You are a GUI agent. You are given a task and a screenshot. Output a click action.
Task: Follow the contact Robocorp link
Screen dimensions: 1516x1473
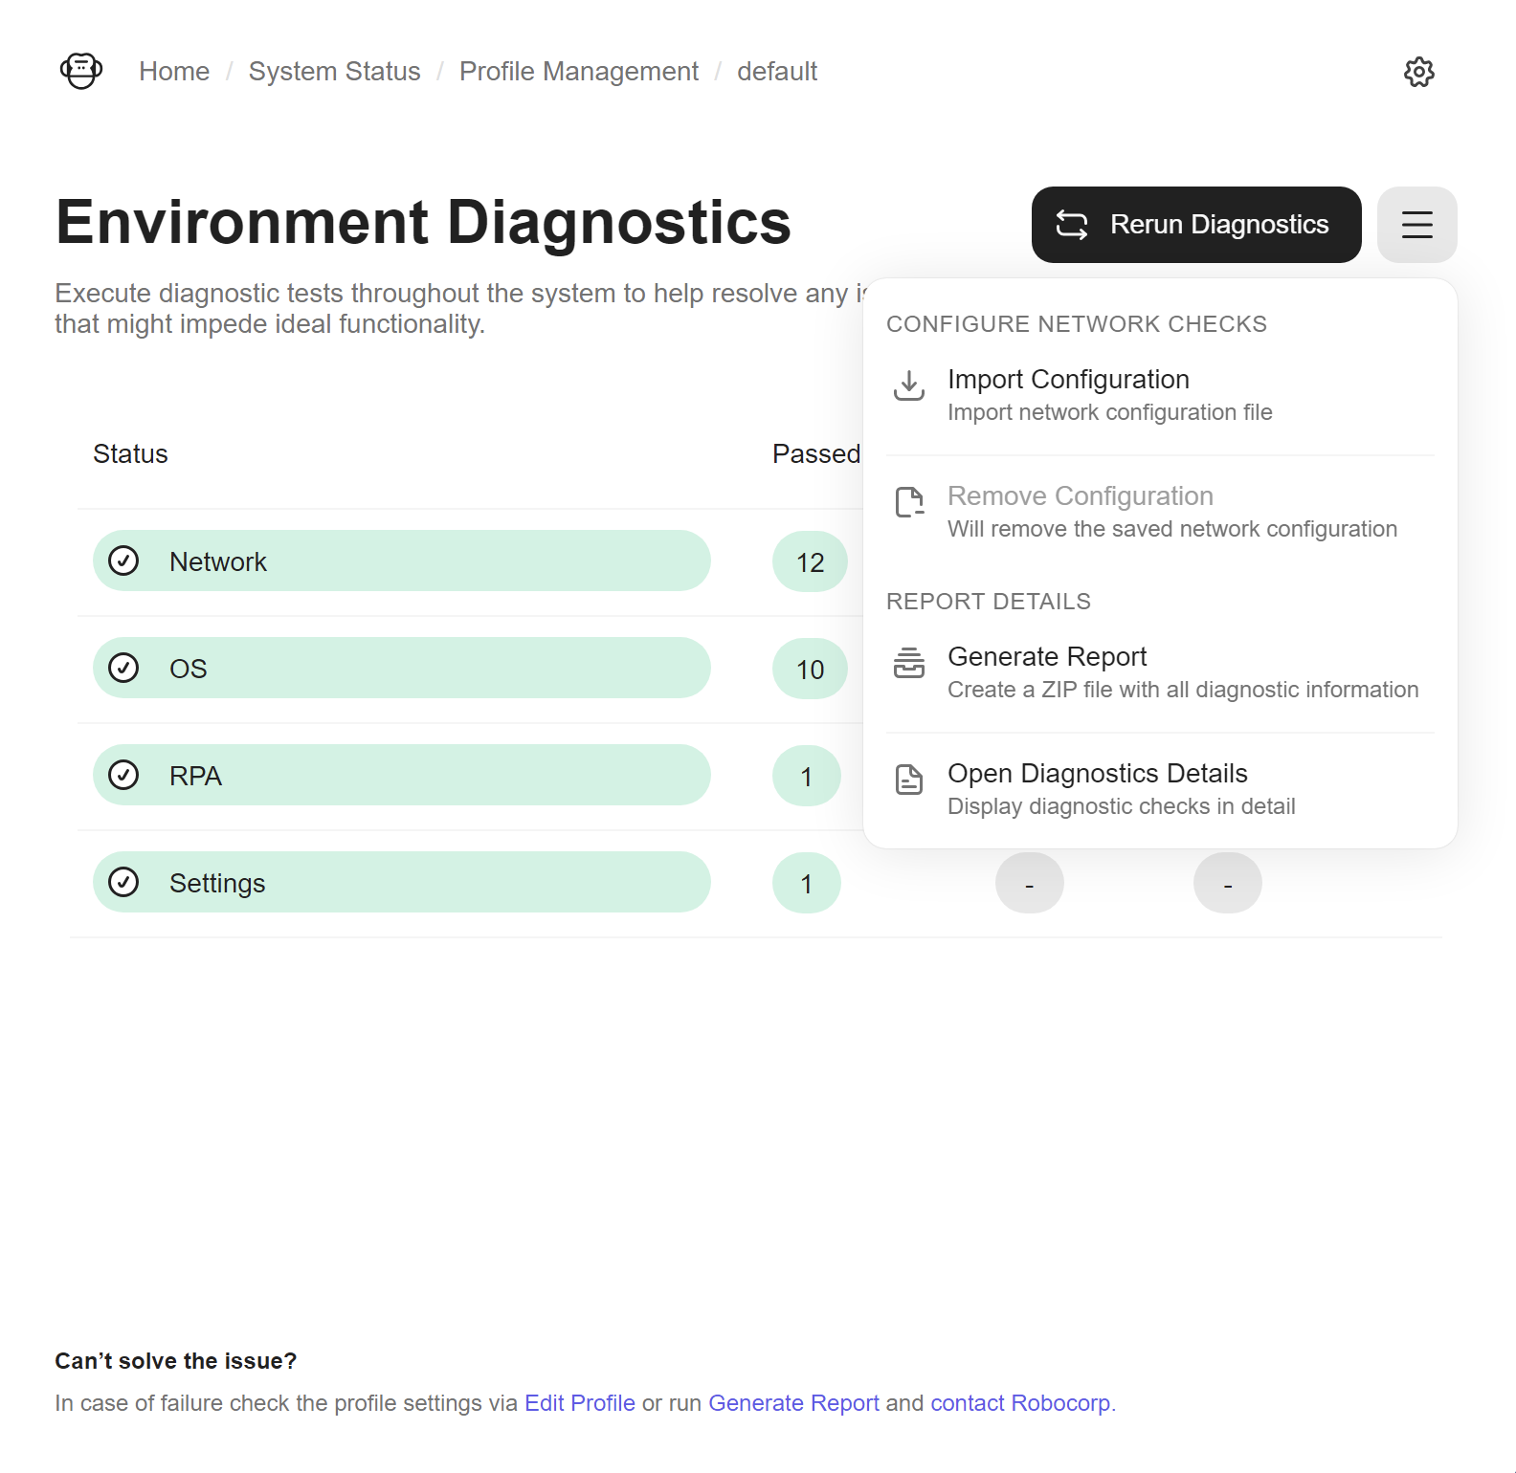click(1020, 1403)
